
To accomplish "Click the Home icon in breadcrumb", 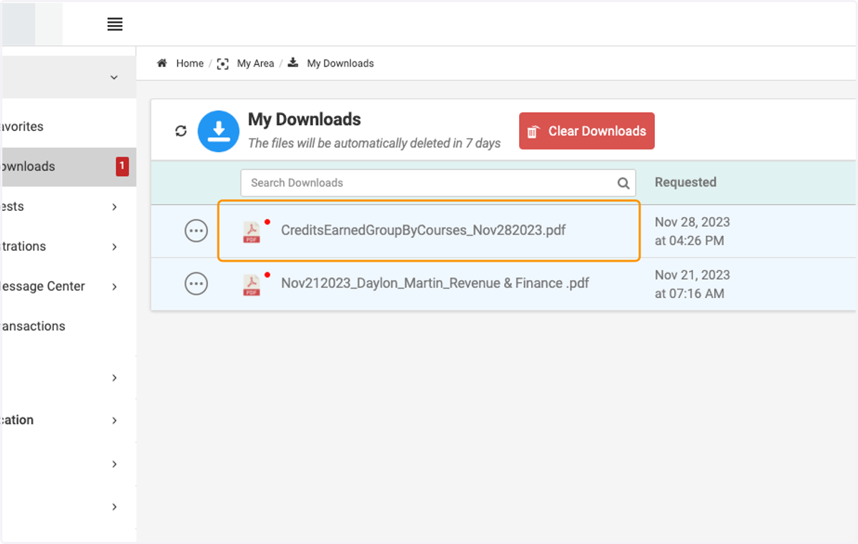I will 162,63.
